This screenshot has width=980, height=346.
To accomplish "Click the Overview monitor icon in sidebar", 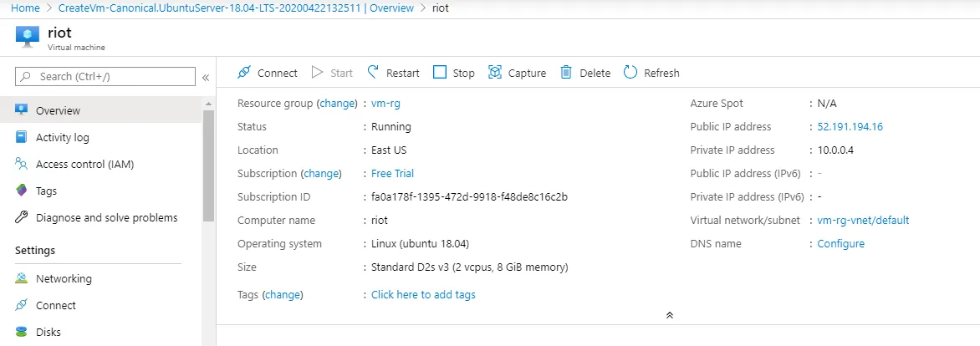I will pos(22,110).
